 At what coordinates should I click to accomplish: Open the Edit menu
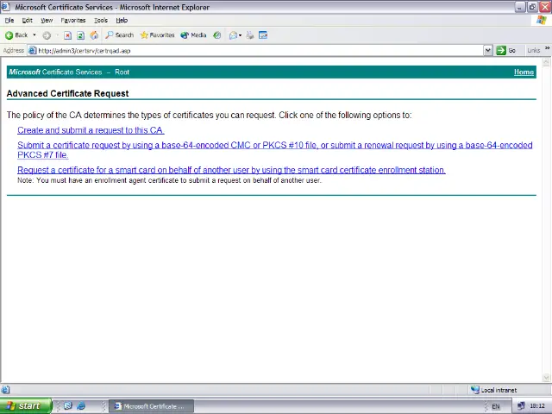tap(27, 21)
